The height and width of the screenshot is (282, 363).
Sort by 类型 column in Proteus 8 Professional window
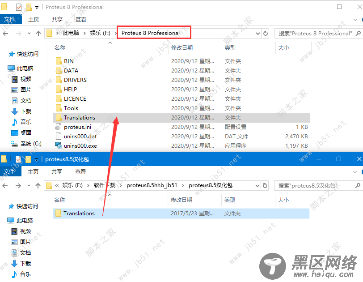(230, 48)
